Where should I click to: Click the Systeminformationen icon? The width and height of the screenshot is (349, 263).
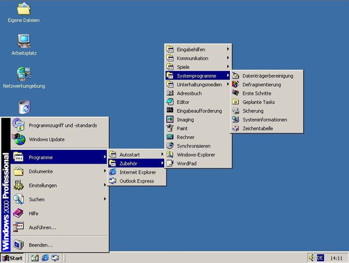[235, 120]
